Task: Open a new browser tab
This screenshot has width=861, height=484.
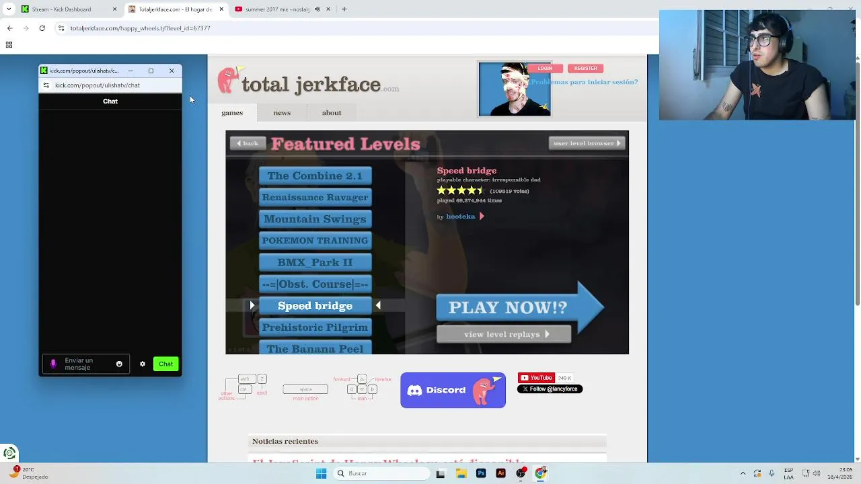Action: pos(344,9)
